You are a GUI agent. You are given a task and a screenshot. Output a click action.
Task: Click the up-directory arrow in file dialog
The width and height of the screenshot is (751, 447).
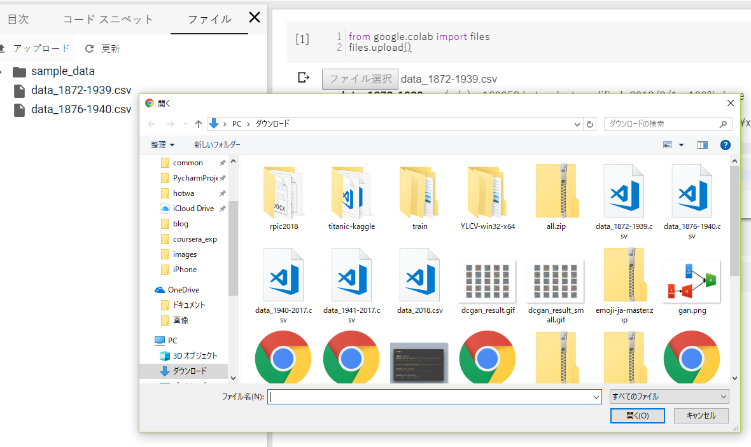click(x=199, y=124)
